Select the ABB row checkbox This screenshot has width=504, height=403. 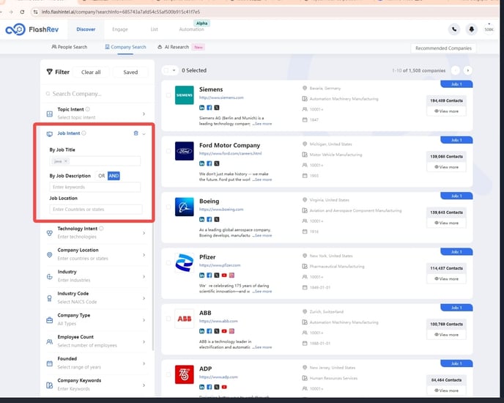(168, 319)
